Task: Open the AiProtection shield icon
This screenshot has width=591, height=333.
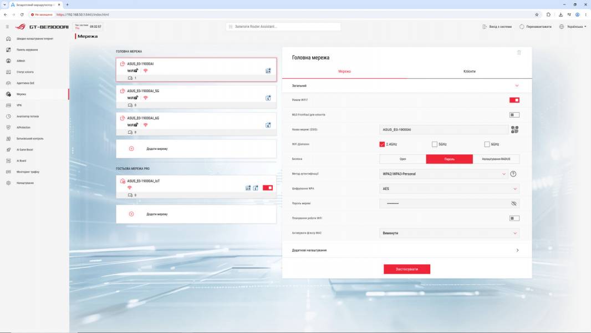Action: 8,128
